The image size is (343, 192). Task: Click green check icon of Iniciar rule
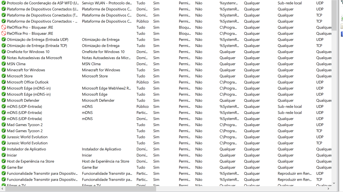pos(4,155)
